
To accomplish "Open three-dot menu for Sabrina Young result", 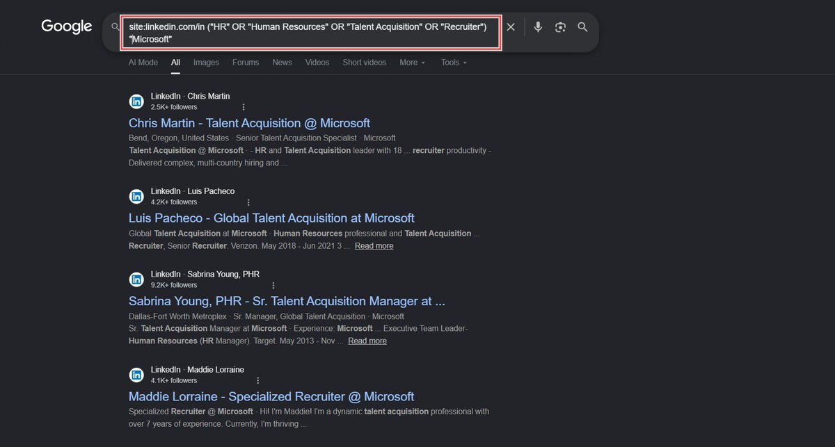I will point(273,285).
